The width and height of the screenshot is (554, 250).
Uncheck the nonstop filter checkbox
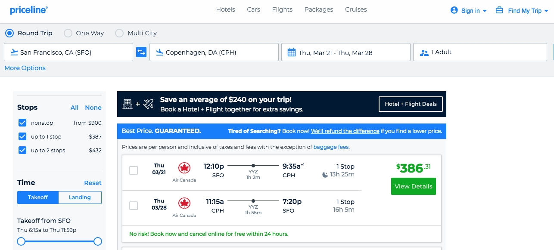(23, 123)
